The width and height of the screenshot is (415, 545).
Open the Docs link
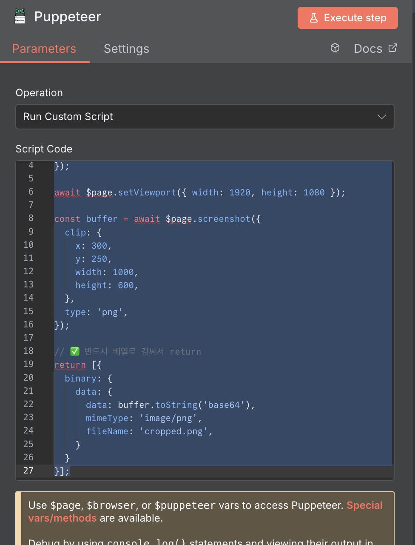tap(375, 48)
